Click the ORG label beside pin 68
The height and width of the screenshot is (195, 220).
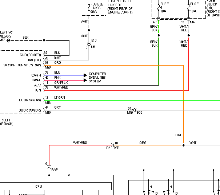[57, 63]
